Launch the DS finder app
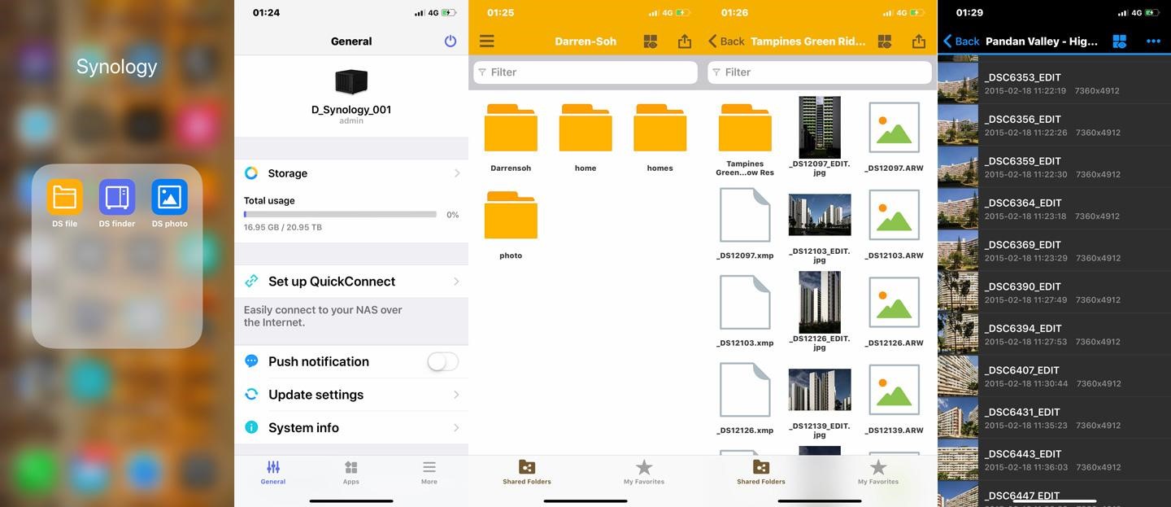Screen dimensions: 1171x507 click(x=117, y=197)
